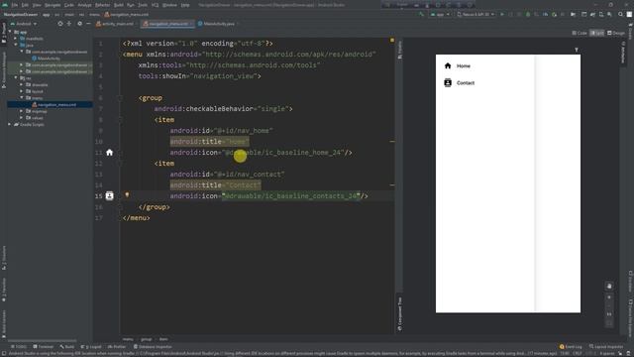
Task: Open the Profiler tool window
Action: click(117, 347)
